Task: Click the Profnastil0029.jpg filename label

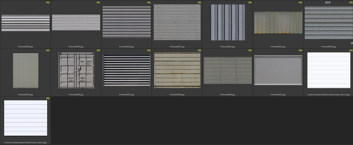Action: (76, 46)
